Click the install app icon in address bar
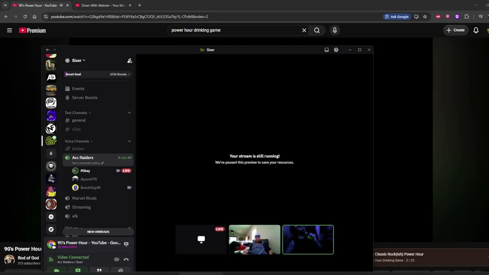The height and width of the screenshot is (275, 489). pyautogui.click(x=416, y=16)
